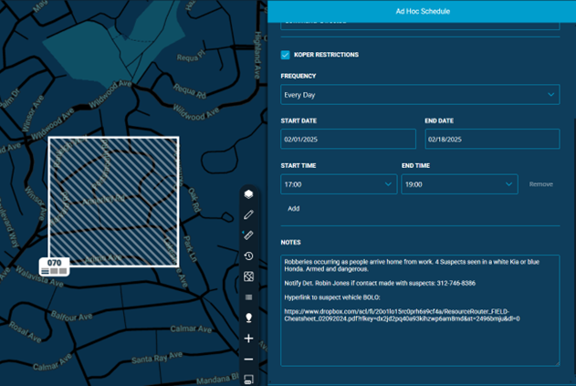Click Add to add a time range
Screen dimensions: 576x386
pyautogui.click(x=294, y=209)
